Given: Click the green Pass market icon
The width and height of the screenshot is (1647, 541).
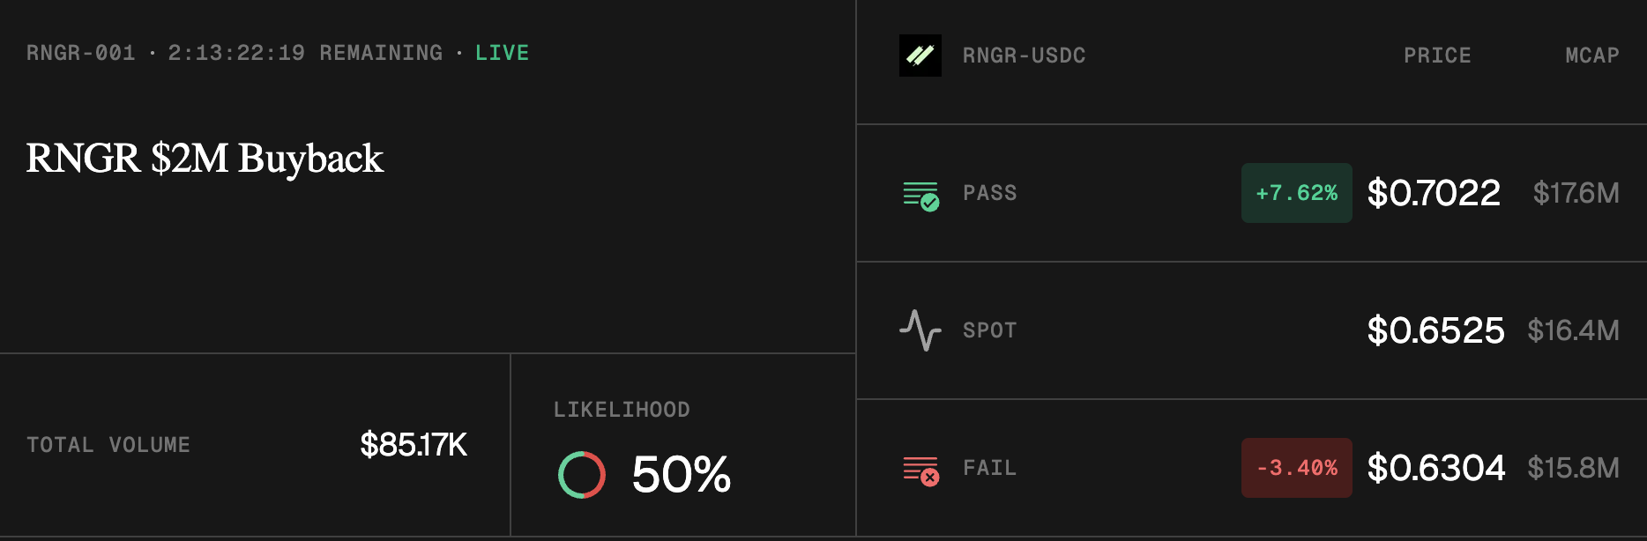Looking at the screenshot, I should tap(920, 195).
